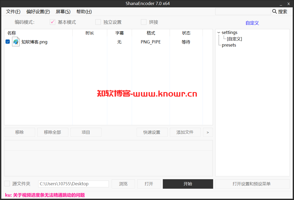Click the PNG_PIPE format cell
Image resolution: width=294 pixels, height=200 pixels.
point(151,42)
